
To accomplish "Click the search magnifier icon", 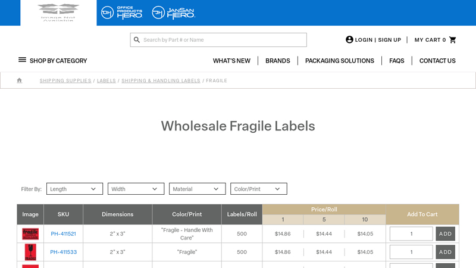I will click(137, 40).
